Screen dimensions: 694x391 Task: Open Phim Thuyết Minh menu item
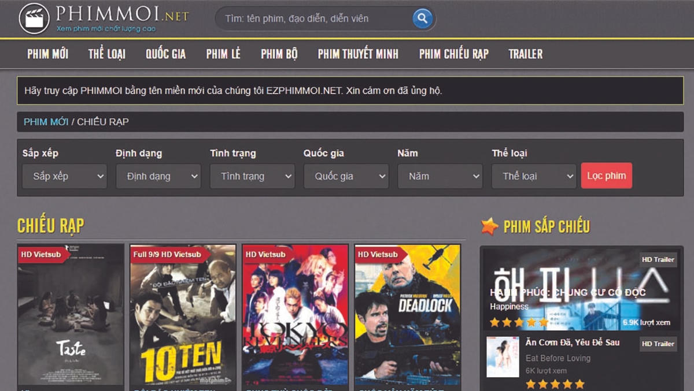358,54
